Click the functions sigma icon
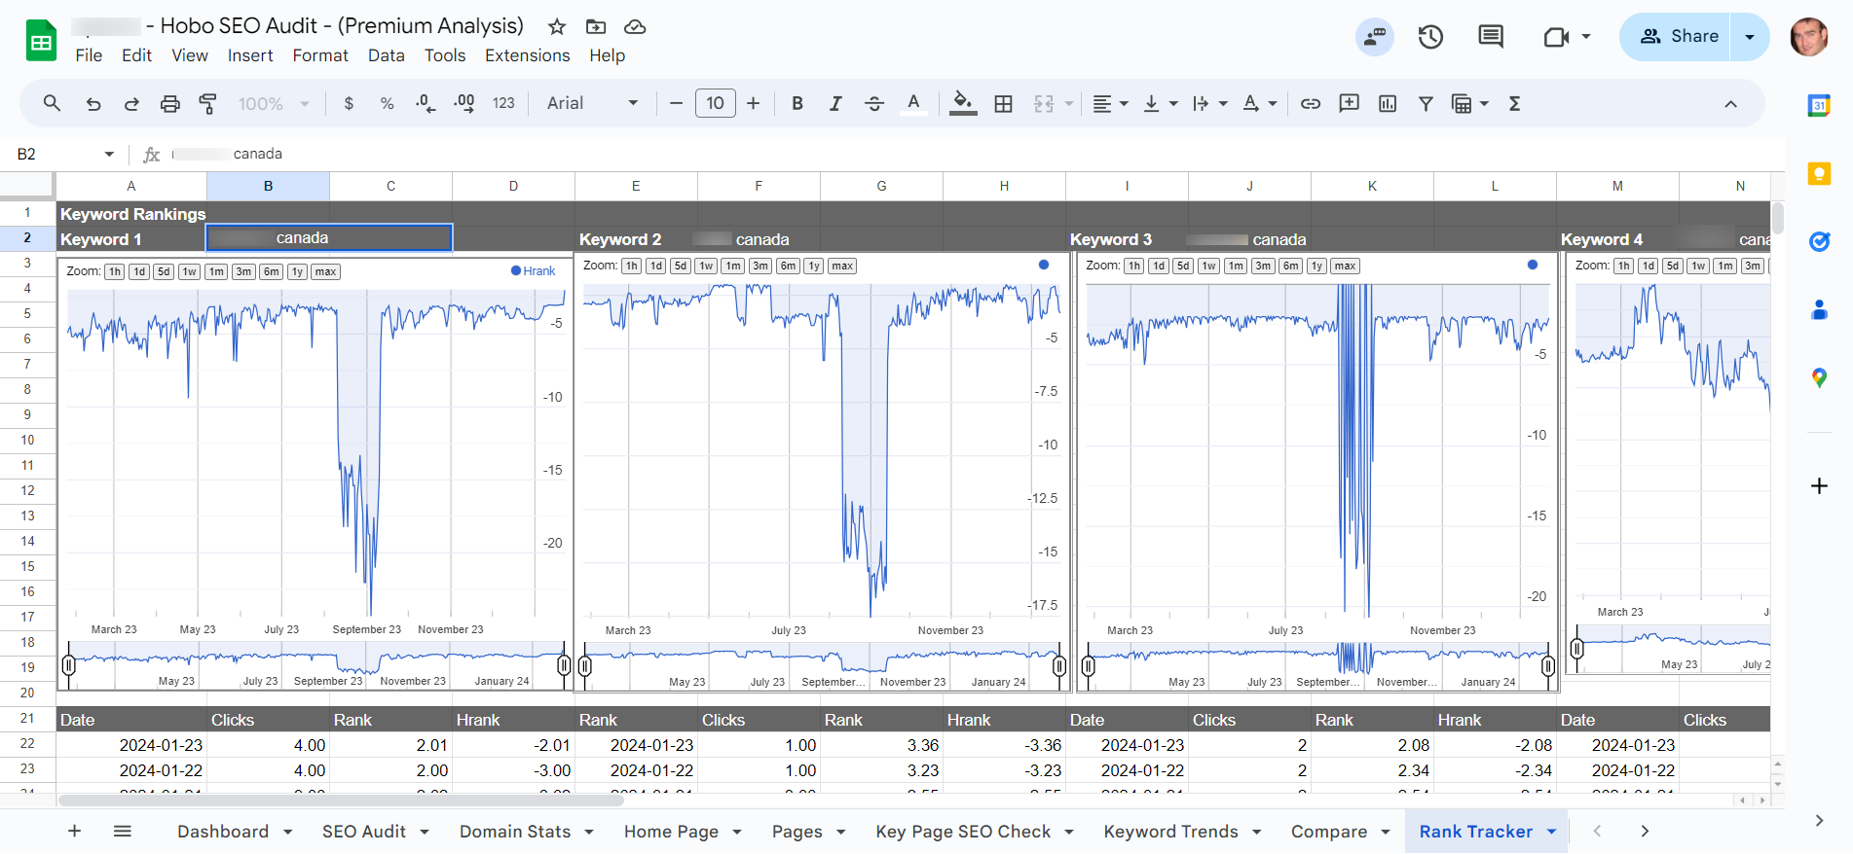The height and width of the screenshot is (854, 1853). click(x=1514, y=104)
